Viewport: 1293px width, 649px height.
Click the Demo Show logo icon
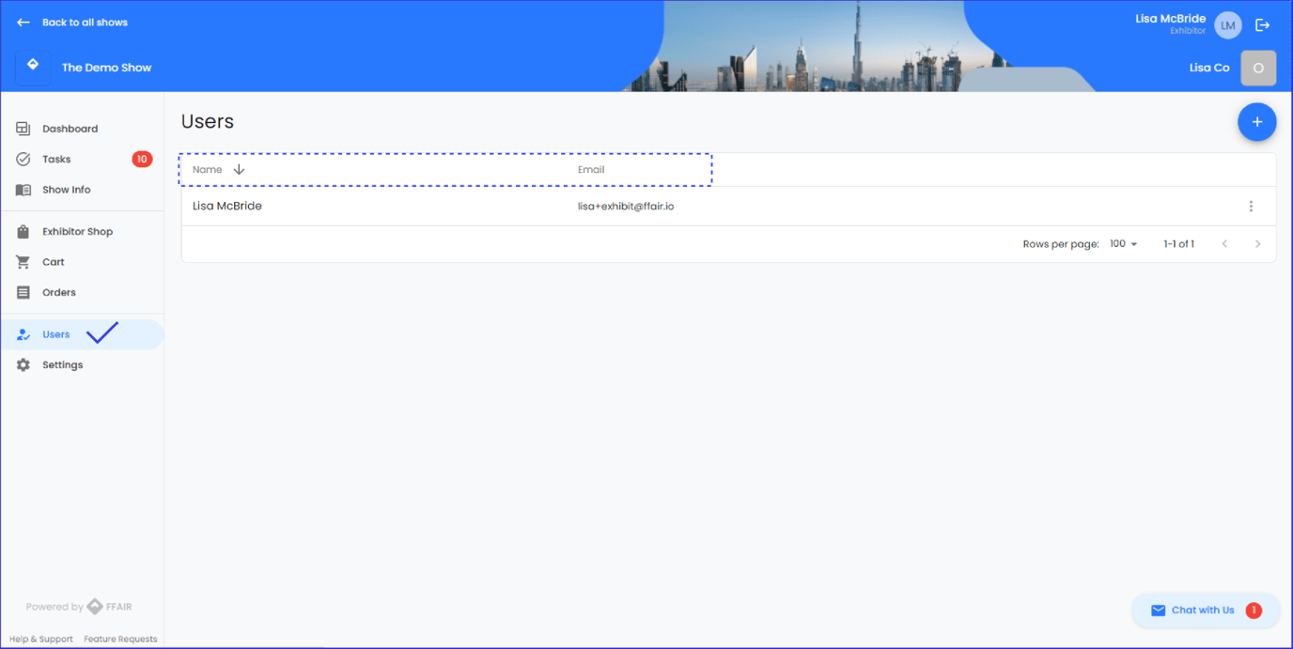33,68
